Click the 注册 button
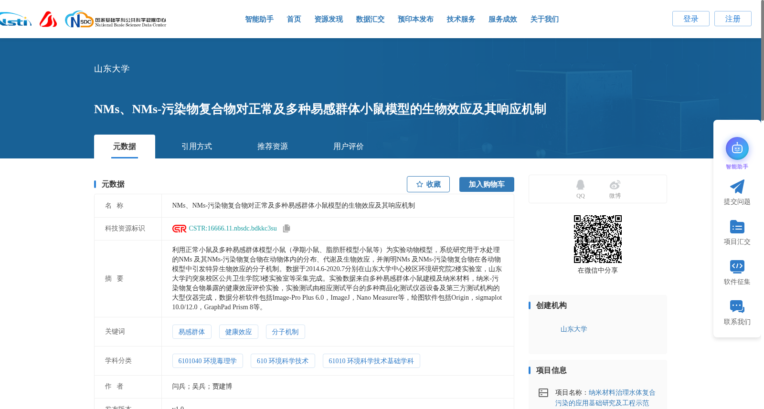Screen dimensions: 764x409 (x=733, y=19)
